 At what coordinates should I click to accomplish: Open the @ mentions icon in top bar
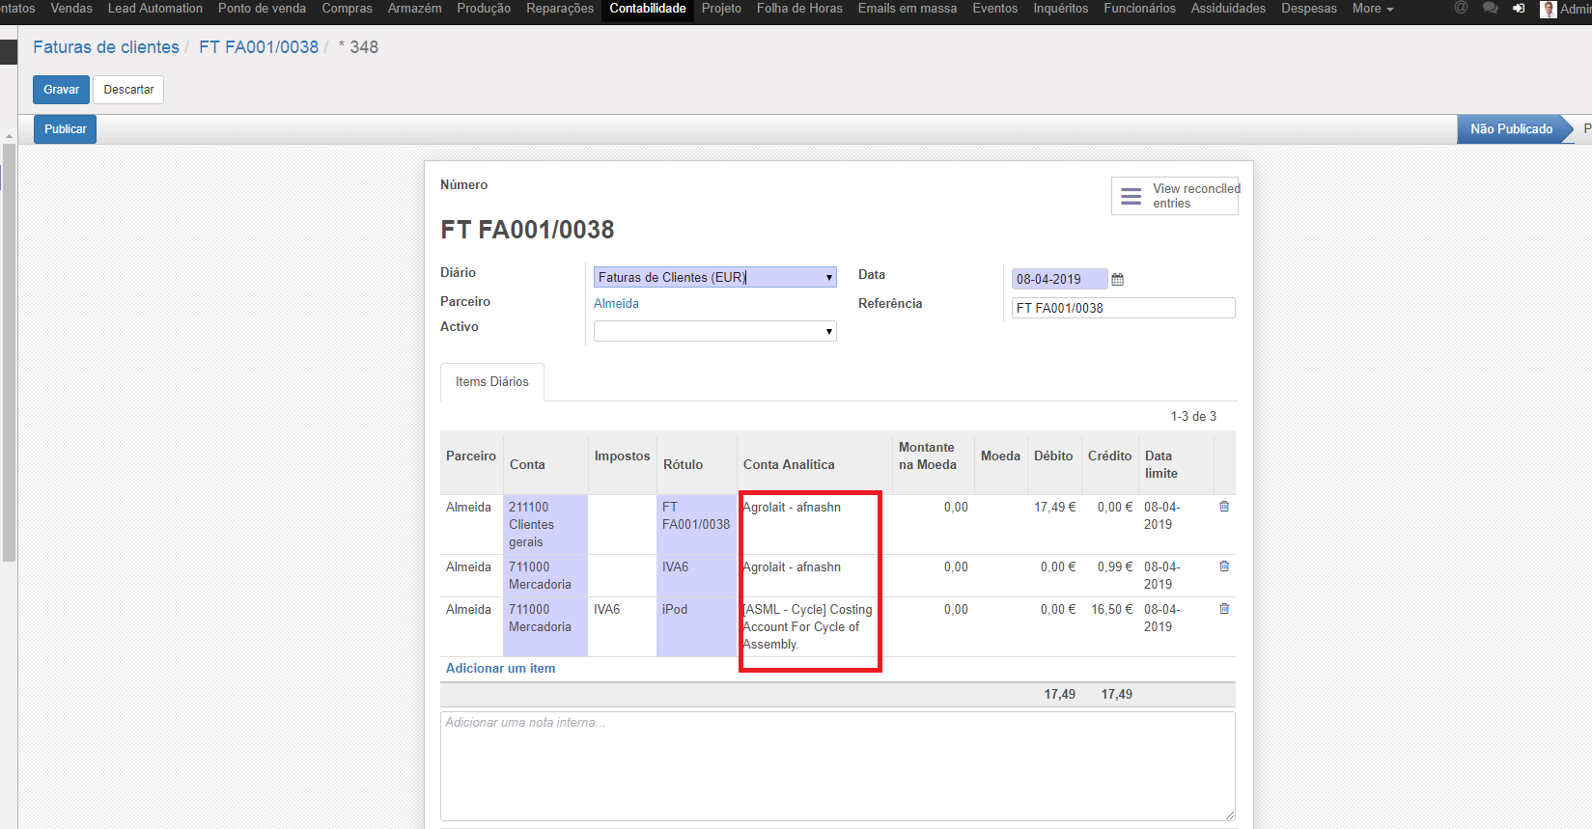(1461, 8)
